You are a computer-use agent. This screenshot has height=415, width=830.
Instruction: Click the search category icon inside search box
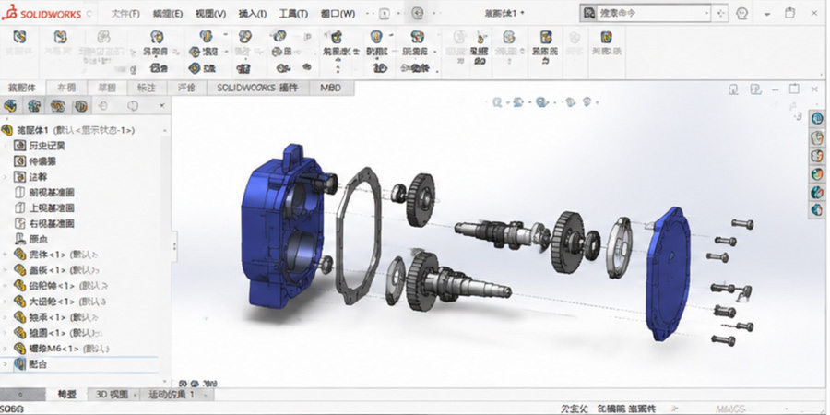[589, 14]
